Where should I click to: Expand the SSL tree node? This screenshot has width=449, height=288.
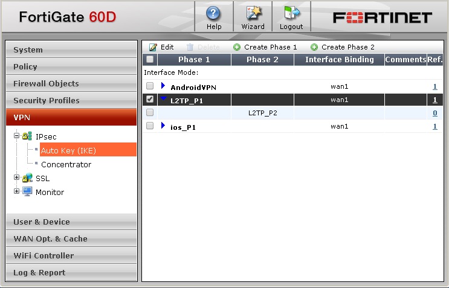[x=16, y=178]
